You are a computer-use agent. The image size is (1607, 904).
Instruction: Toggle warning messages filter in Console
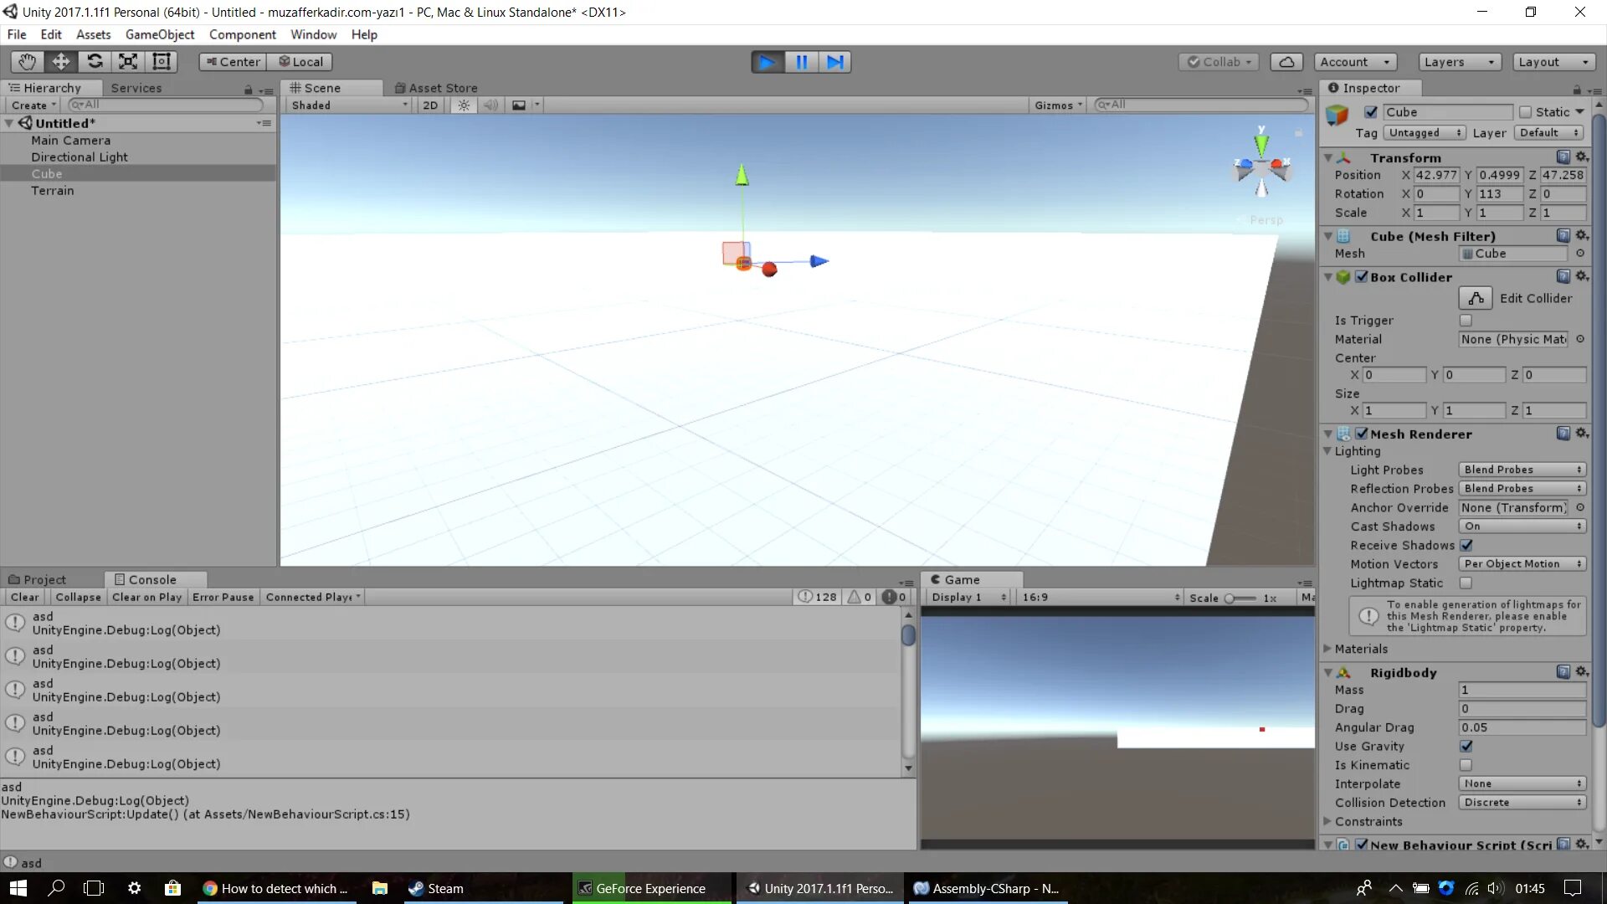coord(860,597)
